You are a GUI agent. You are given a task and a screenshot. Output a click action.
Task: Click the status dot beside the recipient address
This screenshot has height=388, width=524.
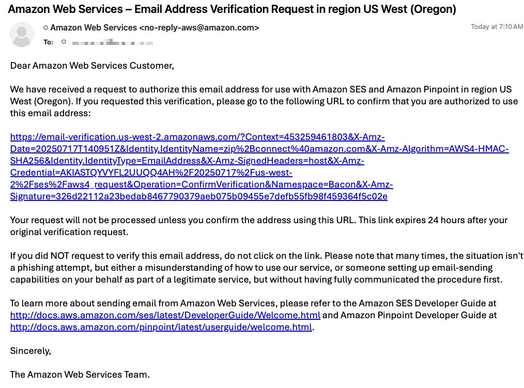coord(64,42)
